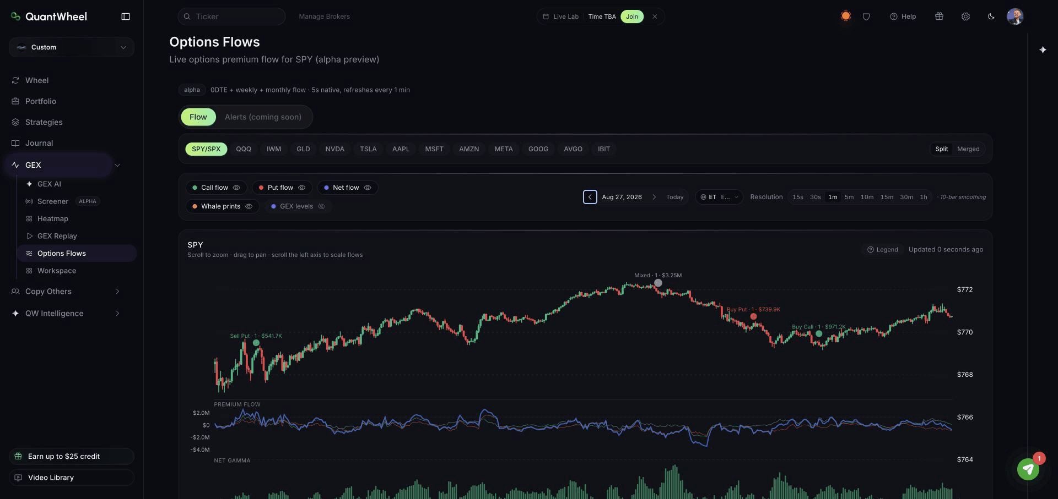
Task: Set resolution to 15m
Action: click(x=887, y=197)
